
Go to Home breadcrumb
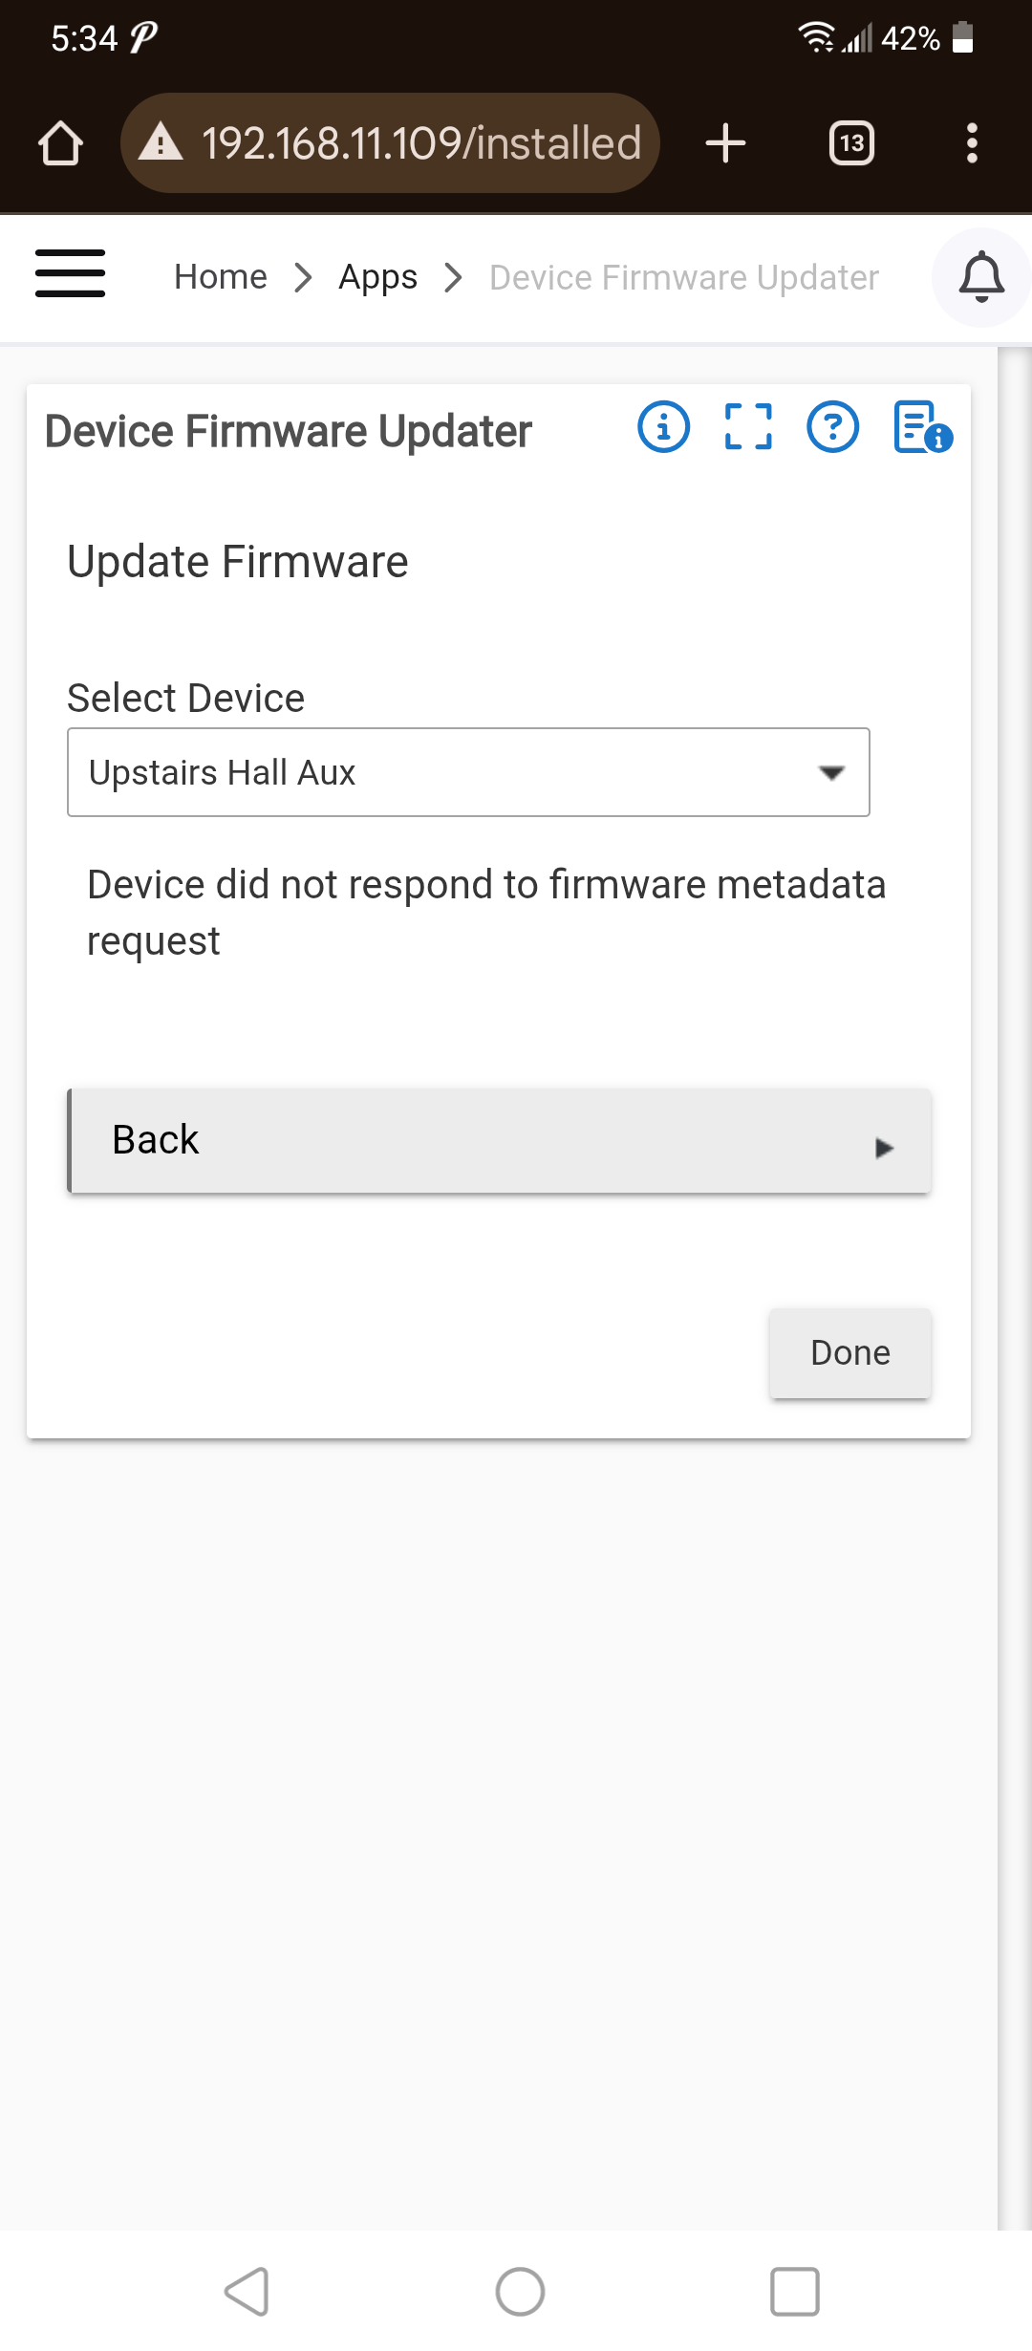click(x=221, y=277)
